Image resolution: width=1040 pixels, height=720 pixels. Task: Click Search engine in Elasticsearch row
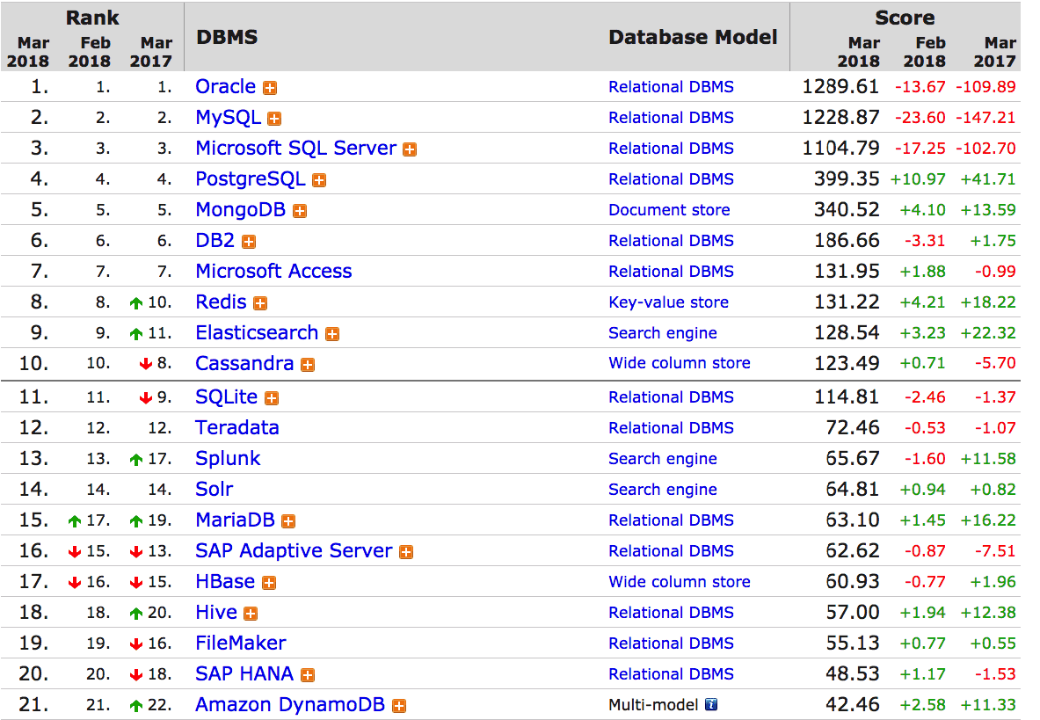(x=663, y=333)
